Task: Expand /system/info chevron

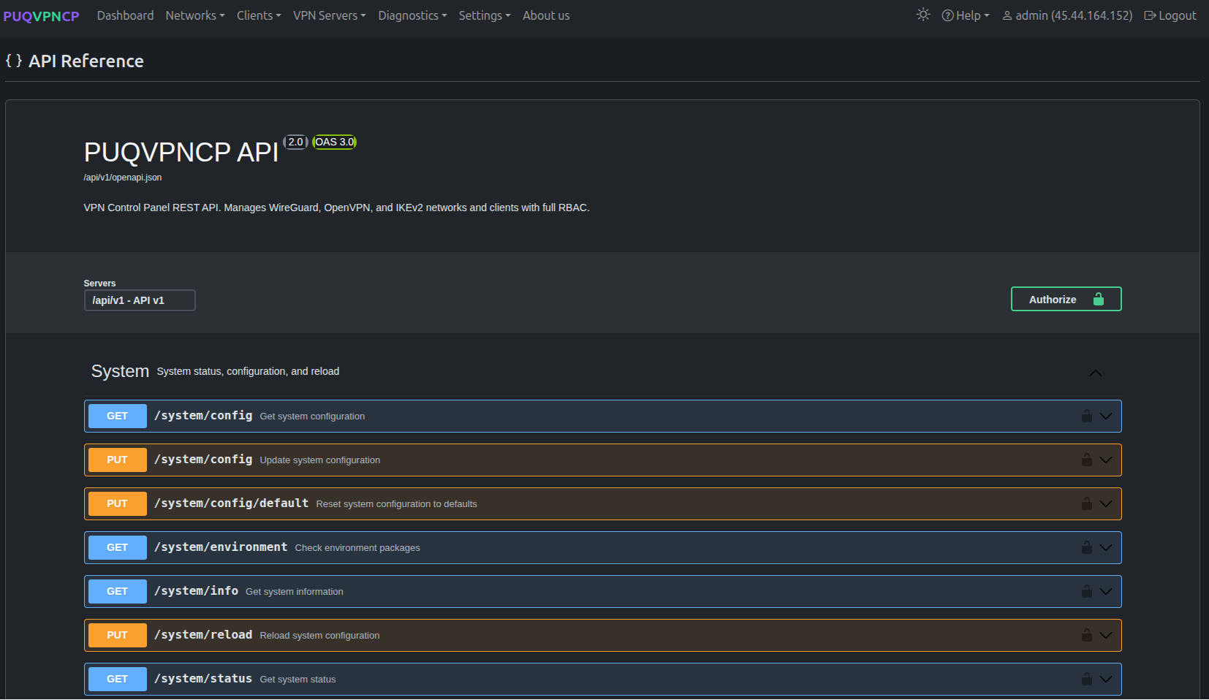Action: (x=1106, y=591)
